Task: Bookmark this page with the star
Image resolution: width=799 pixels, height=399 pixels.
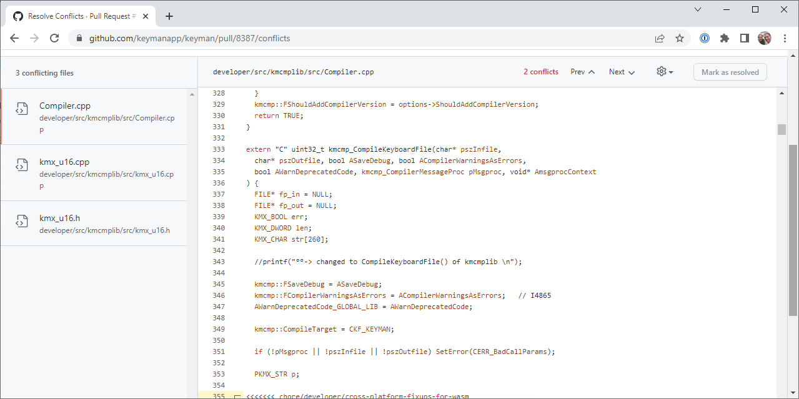Action: 680,38
